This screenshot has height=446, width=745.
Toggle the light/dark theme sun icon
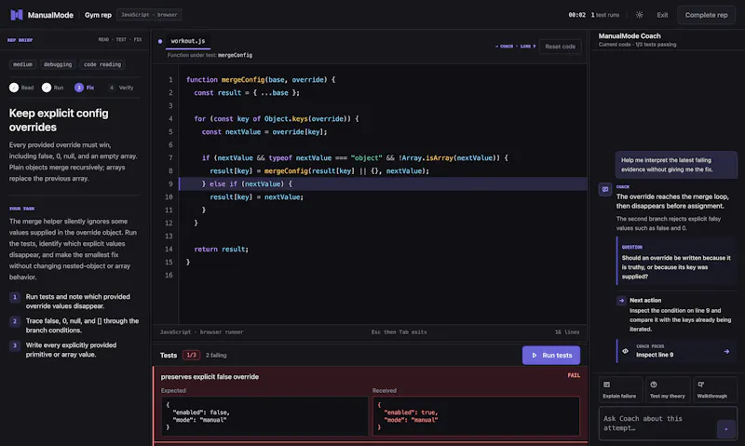tap(640, 15)
